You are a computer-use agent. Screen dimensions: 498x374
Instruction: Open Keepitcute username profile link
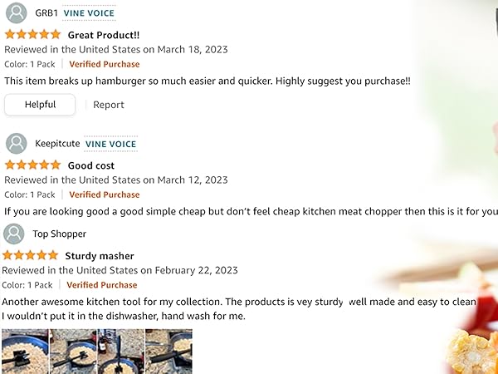(56, 144)
